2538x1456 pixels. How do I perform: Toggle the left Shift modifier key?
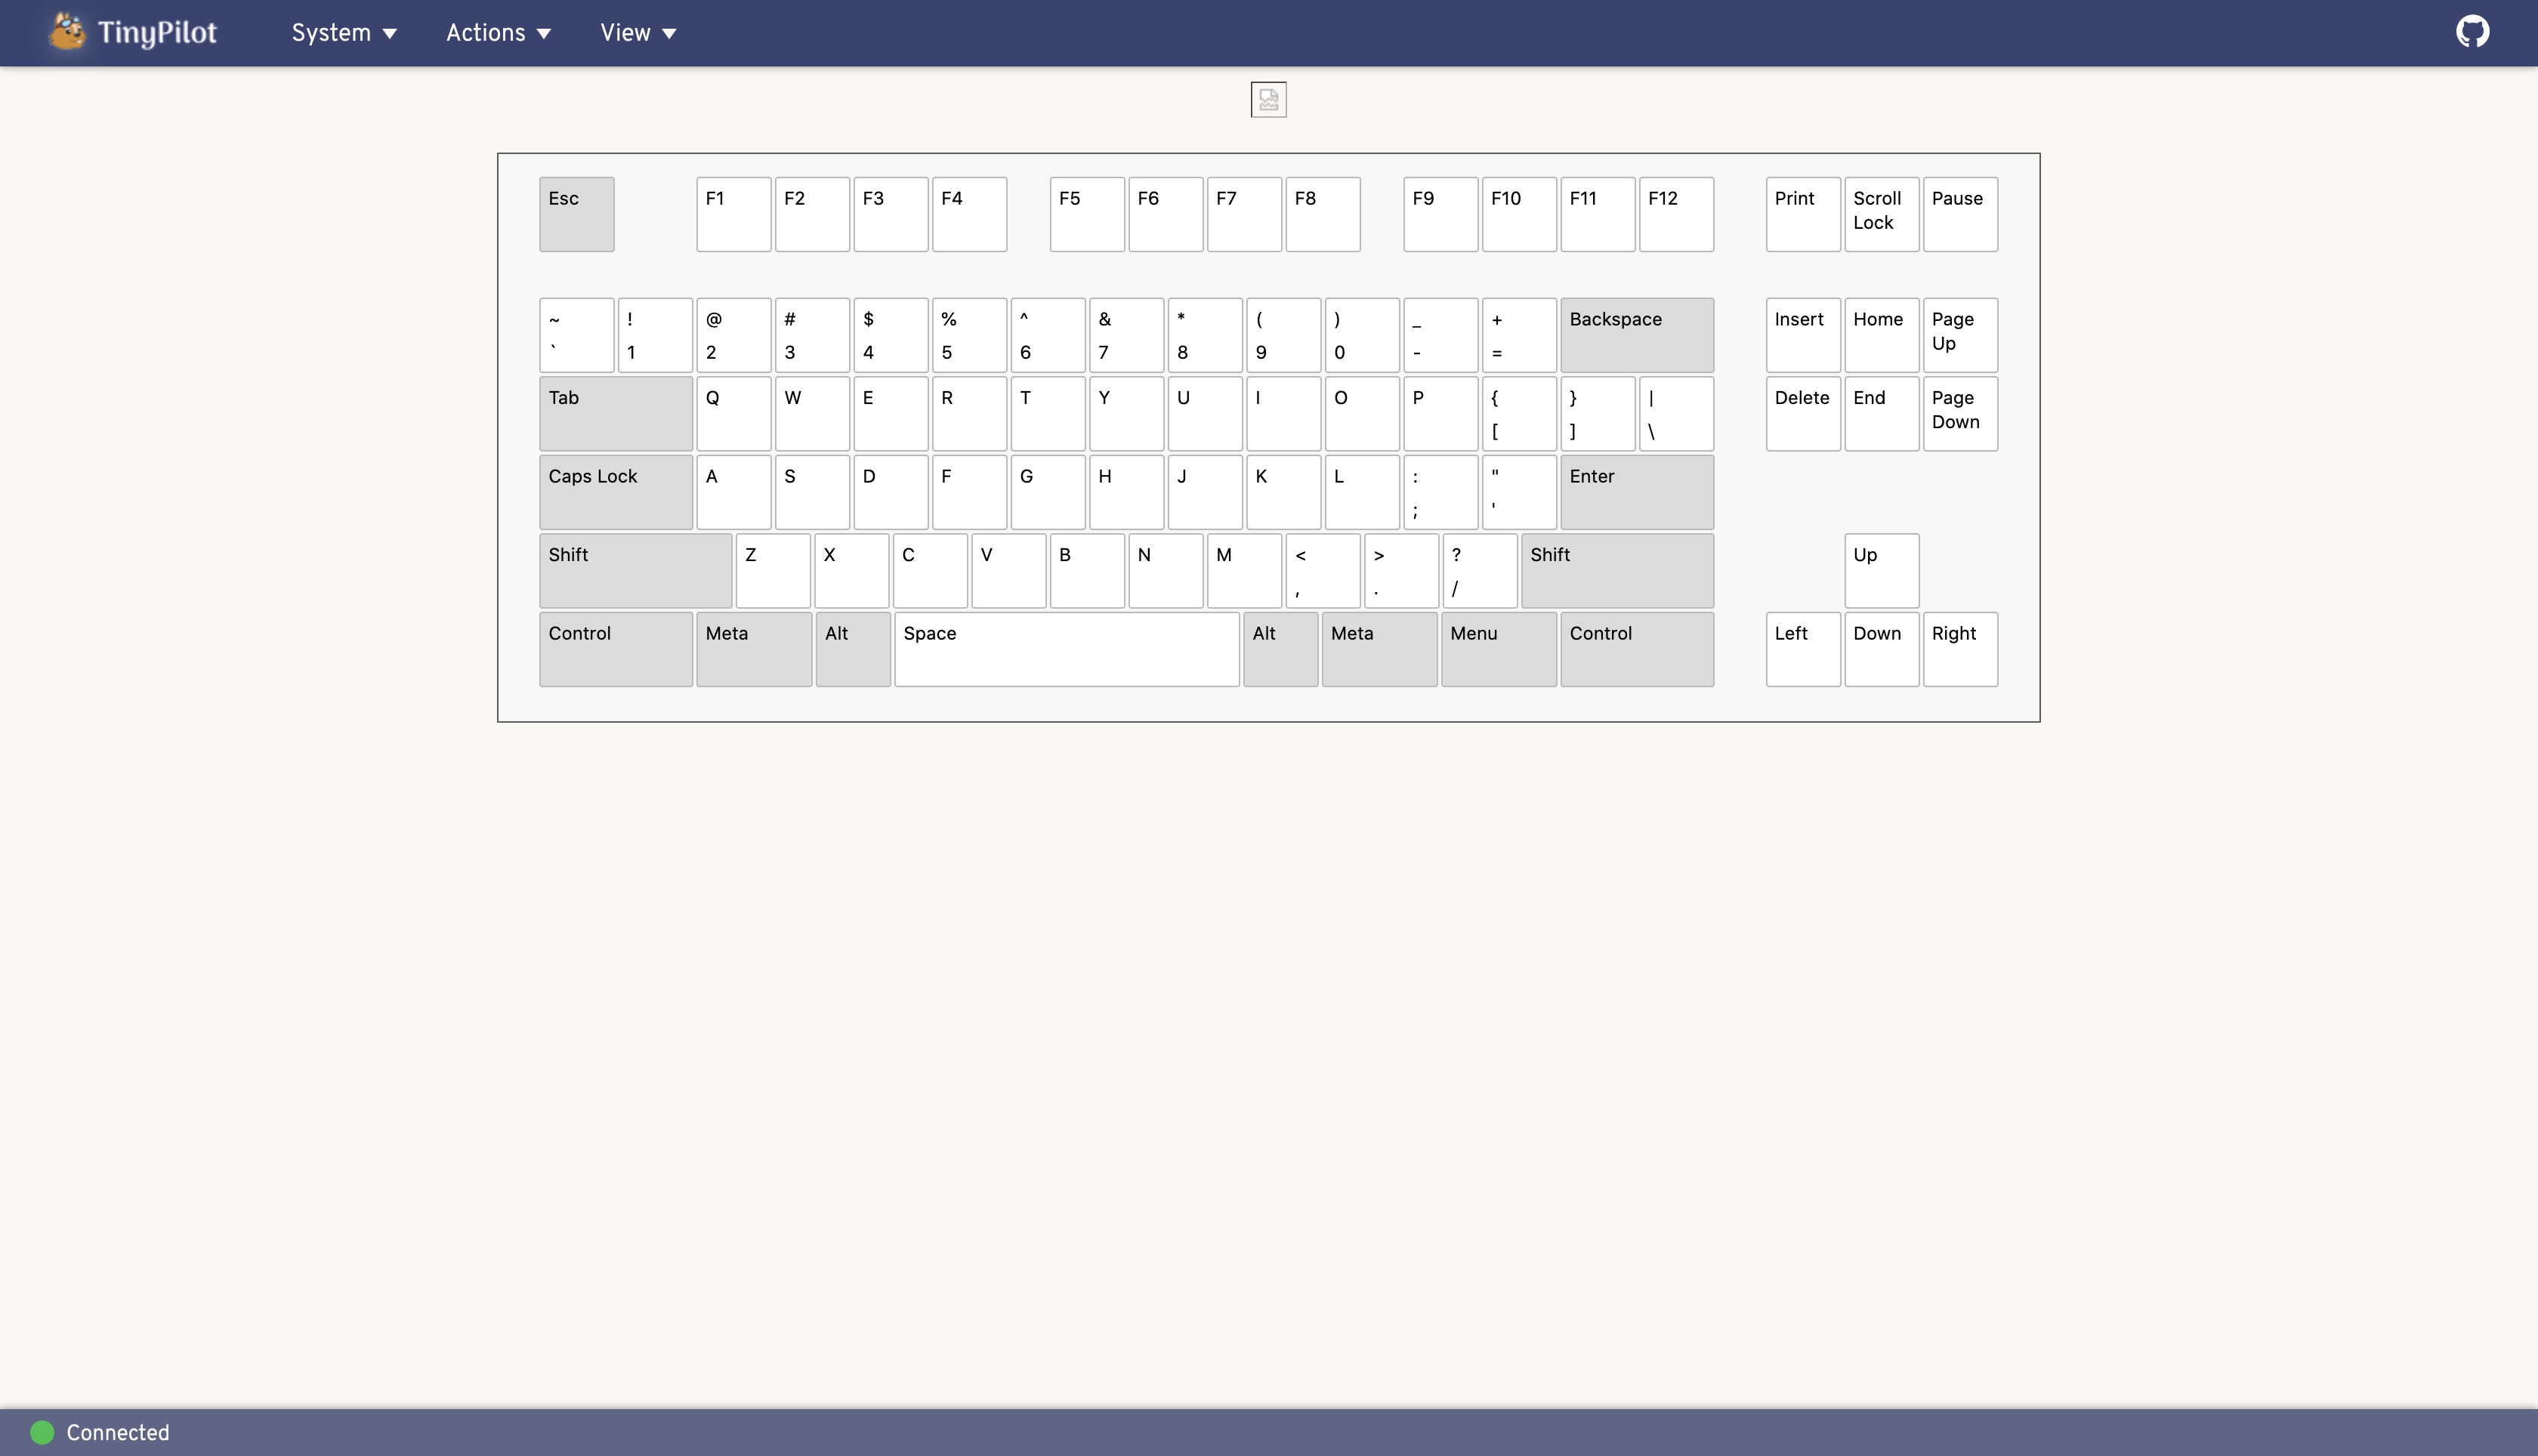[635, 570]
